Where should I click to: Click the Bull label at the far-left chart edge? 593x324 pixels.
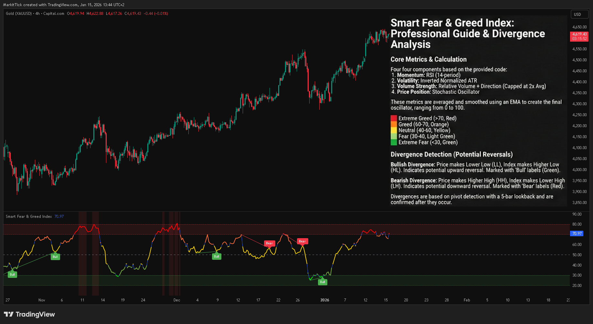(12, 275)
